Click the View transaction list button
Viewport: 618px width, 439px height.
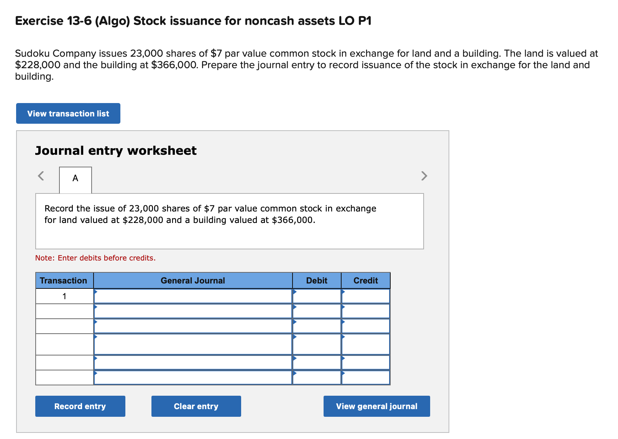click(x=68, y=113)
